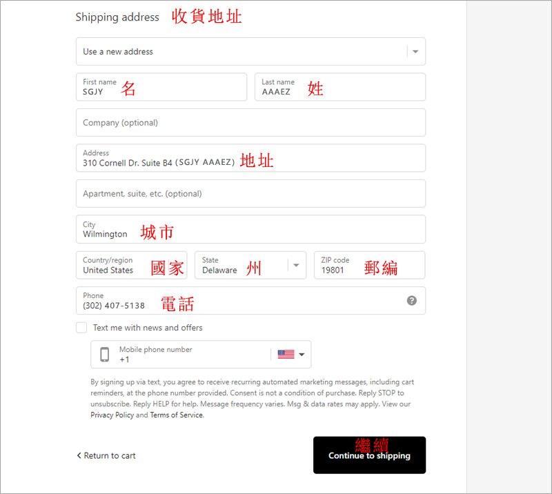The width and height of the screenshot is (552, 494).
Task: Open the Terms of Service link
Action: point(176,415)
